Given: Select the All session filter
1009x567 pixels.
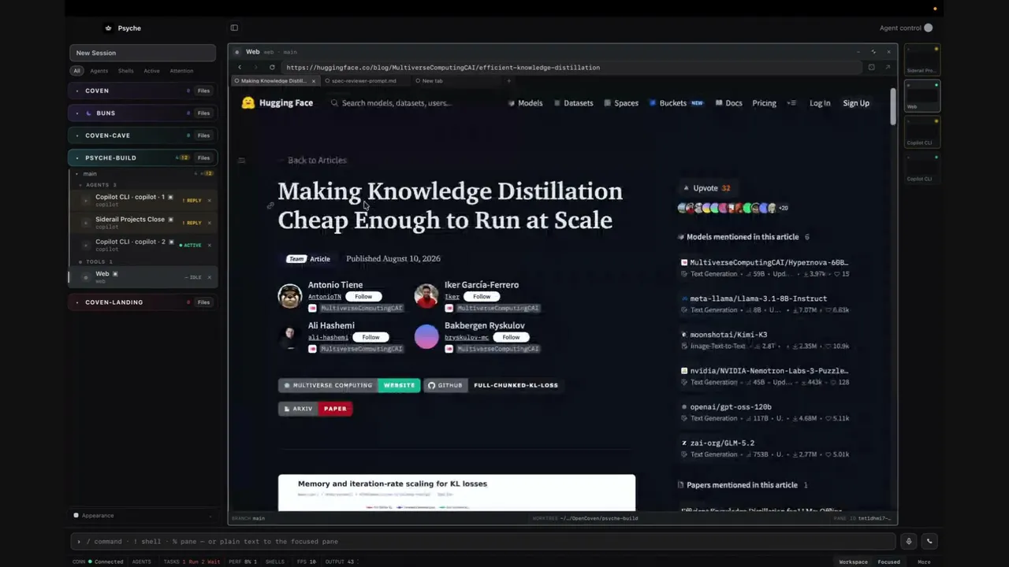Looking at the screenshot, I should [76, 71].
